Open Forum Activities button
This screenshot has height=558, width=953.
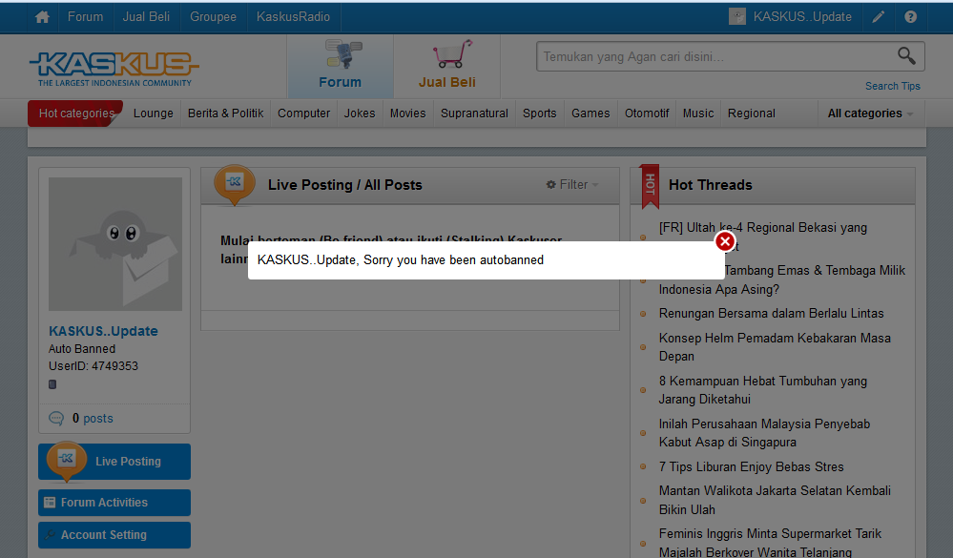[x=114, y=503]
